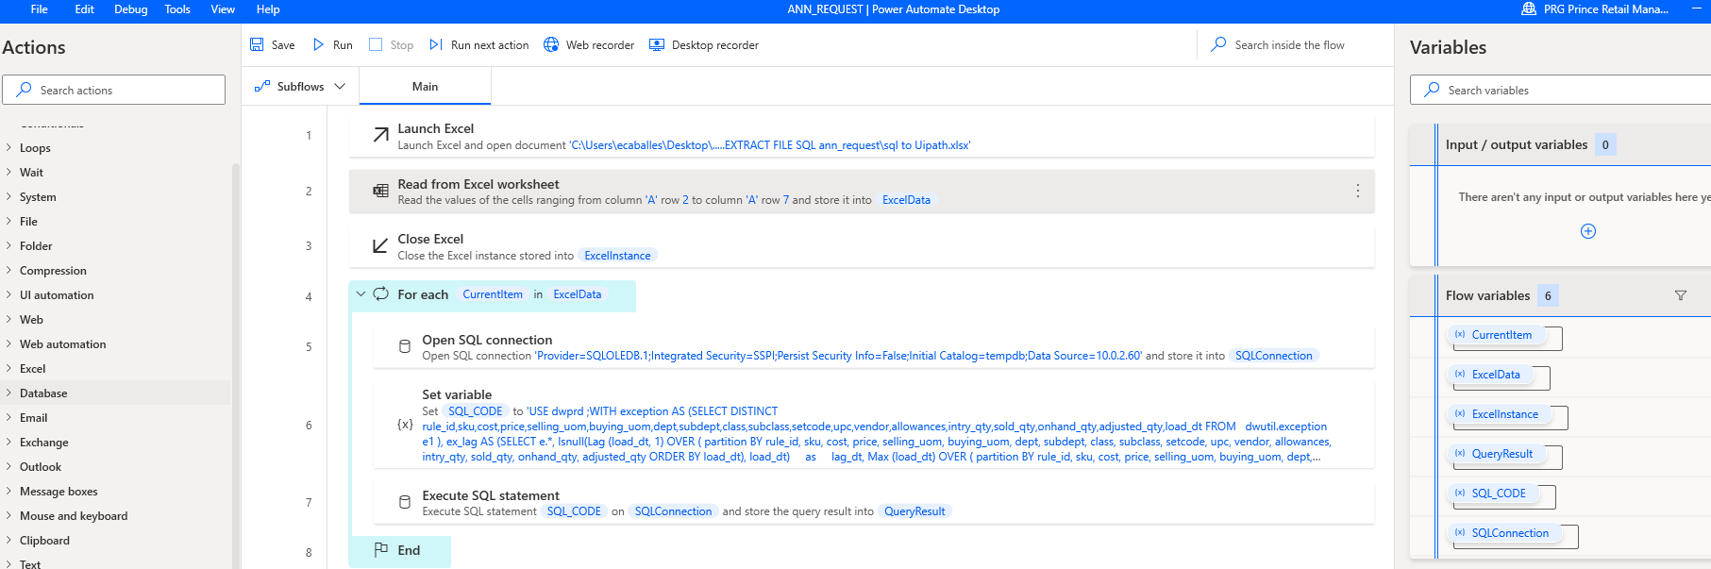This screenshot has height=569, width=1711.
Task: Click the Execute SQL statement database icon
Action: coord(405,502)
